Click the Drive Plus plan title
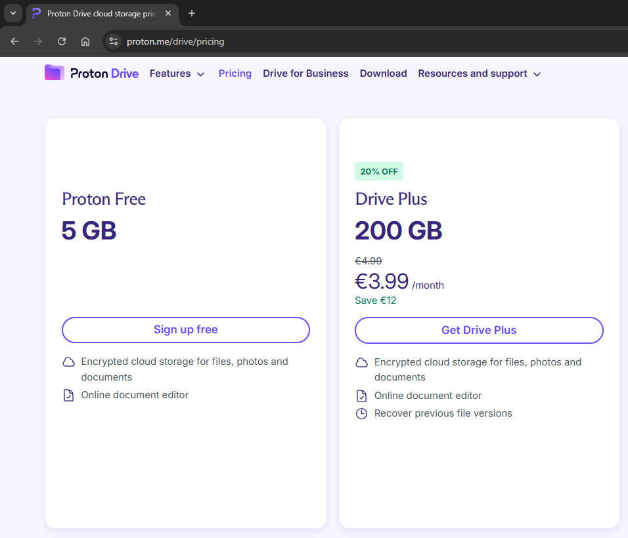Screen dimensions: 628x538 [x=392, y=199]
